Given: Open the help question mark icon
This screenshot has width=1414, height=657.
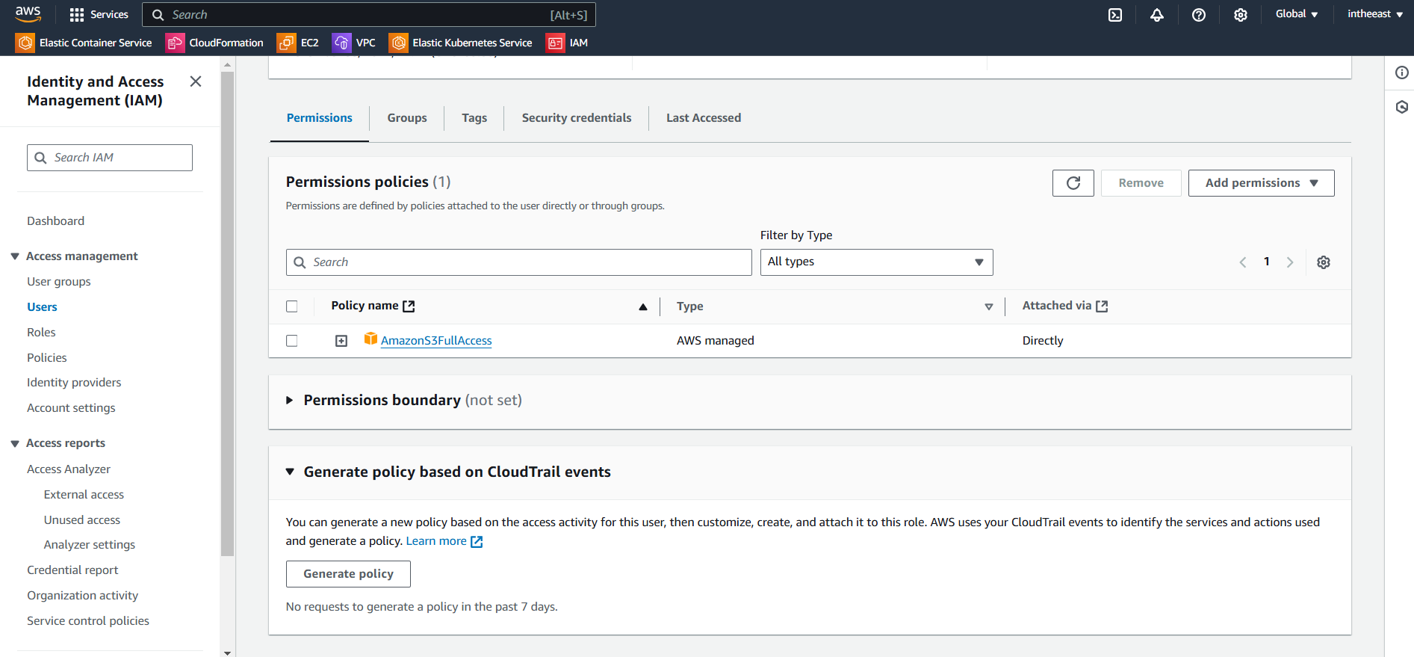Looking at the screenshot, I should point(1199,15).
